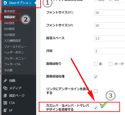Toggle 画像遅延処理 checkbox

[96, 77]
